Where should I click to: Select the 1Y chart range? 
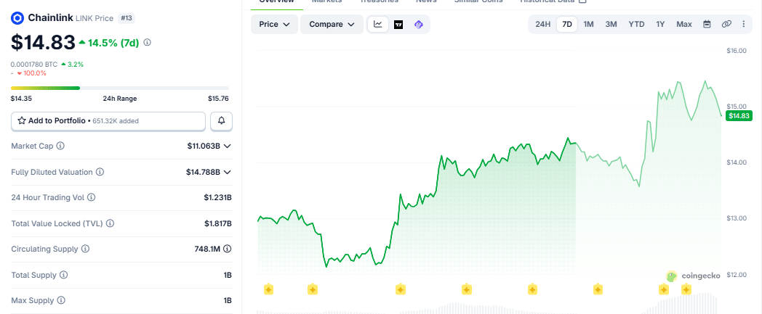[660, 24]
